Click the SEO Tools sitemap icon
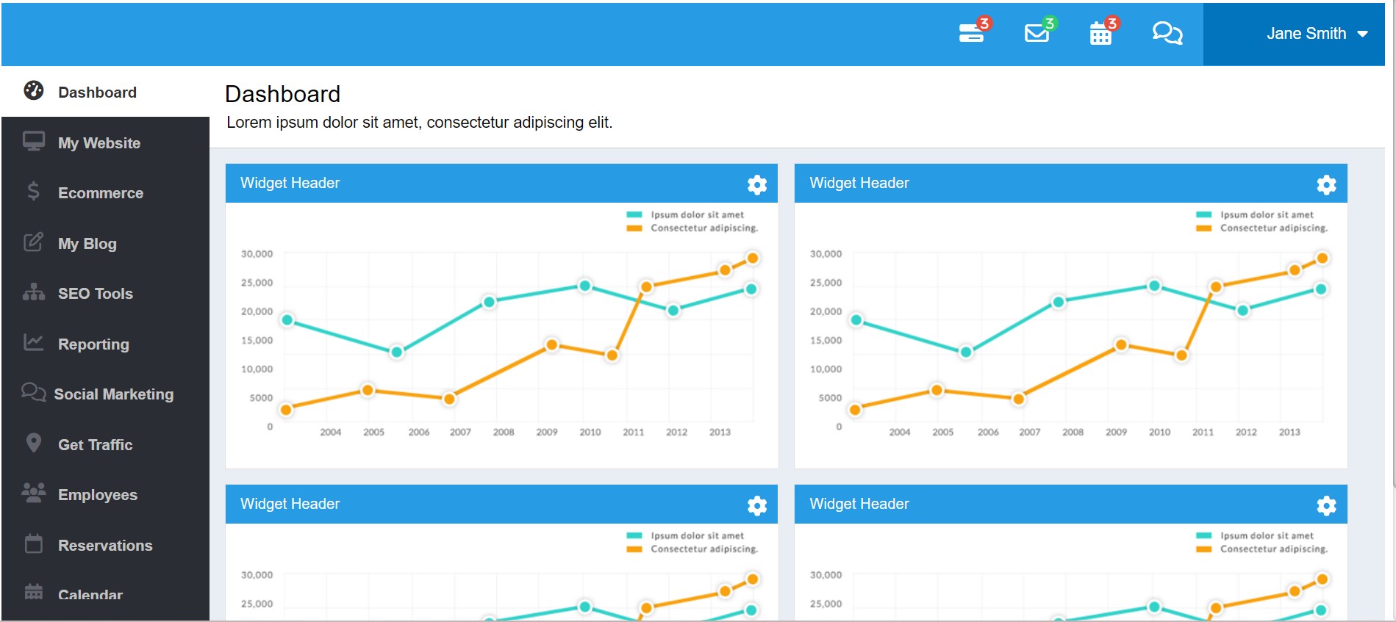Viewport: 1396px width, 622px height. [34, 292]
